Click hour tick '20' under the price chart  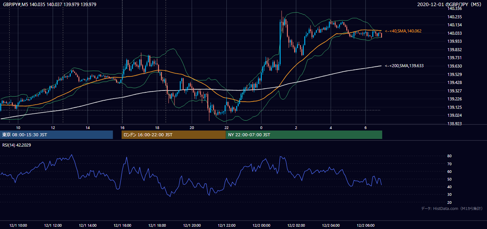(x=192, y=127)
